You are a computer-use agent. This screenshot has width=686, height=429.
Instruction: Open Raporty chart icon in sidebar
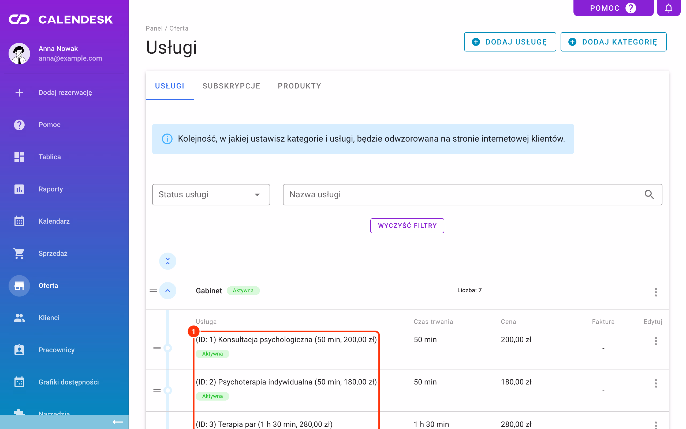19,189
